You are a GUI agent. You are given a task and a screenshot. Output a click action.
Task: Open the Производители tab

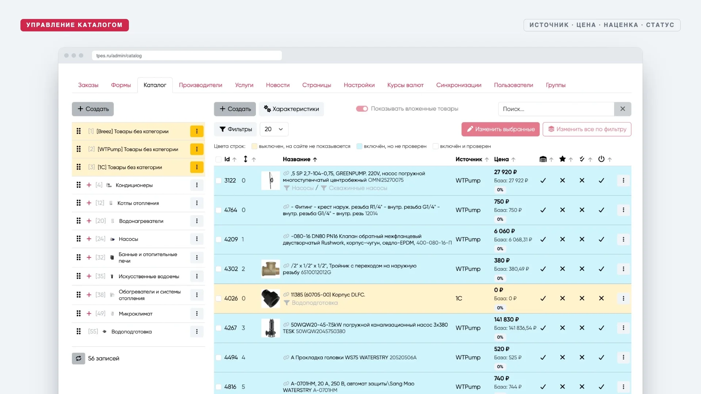(200, 85)
